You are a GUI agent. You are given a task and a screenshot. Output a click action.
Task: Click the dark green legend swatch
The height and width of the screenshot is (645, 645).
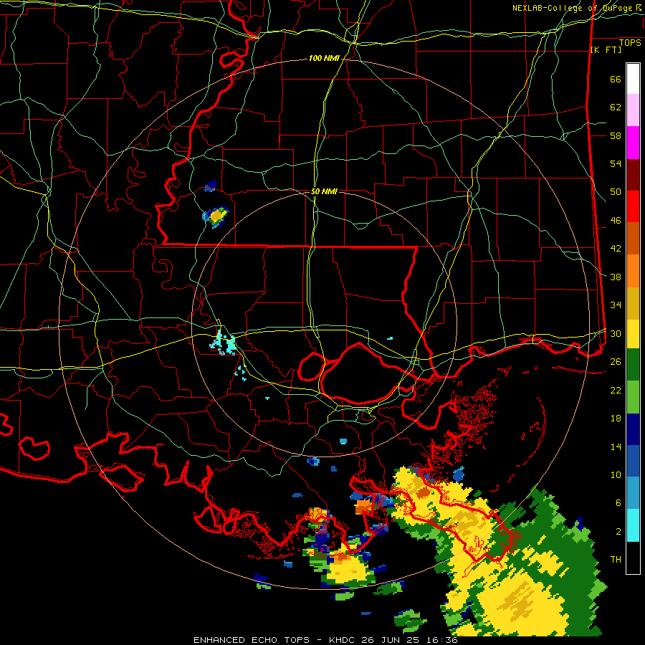click(x=633, y=365)
